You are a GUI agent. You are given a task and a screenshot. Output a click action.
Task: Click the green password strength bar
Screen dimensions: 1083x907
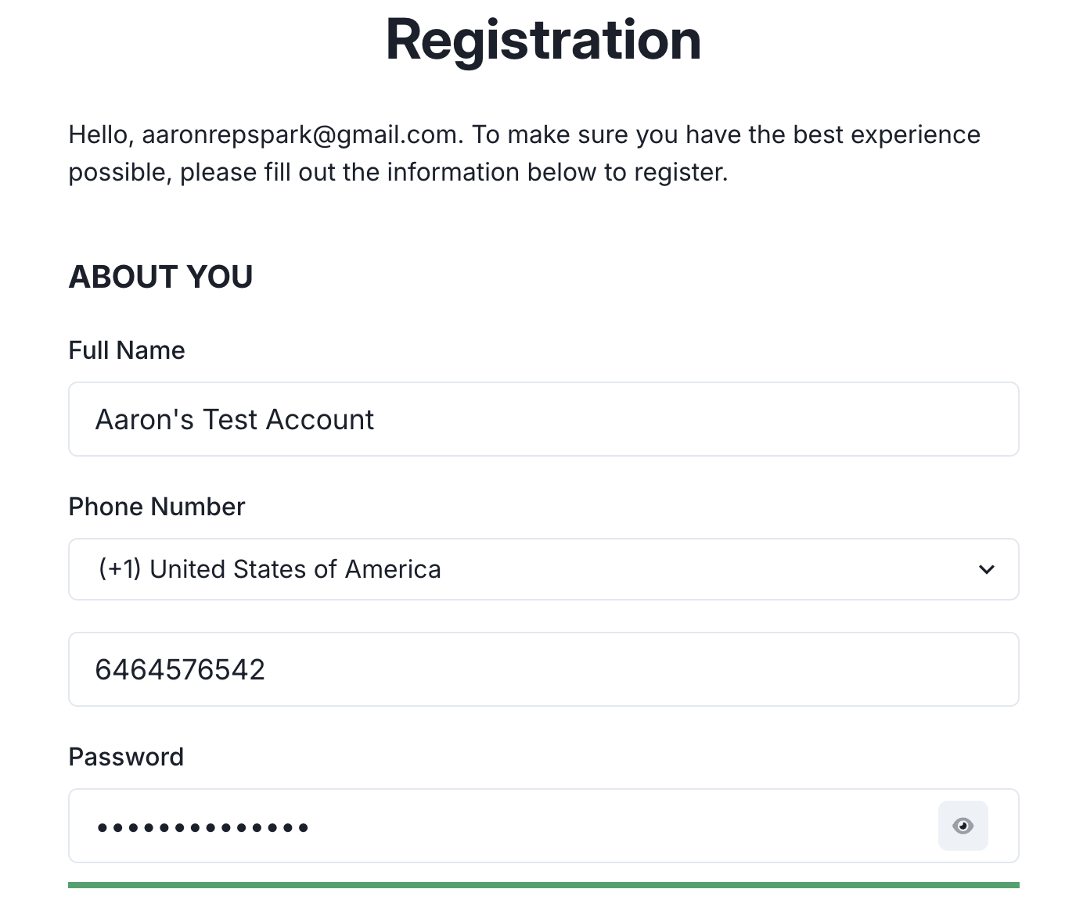[544, 885]
